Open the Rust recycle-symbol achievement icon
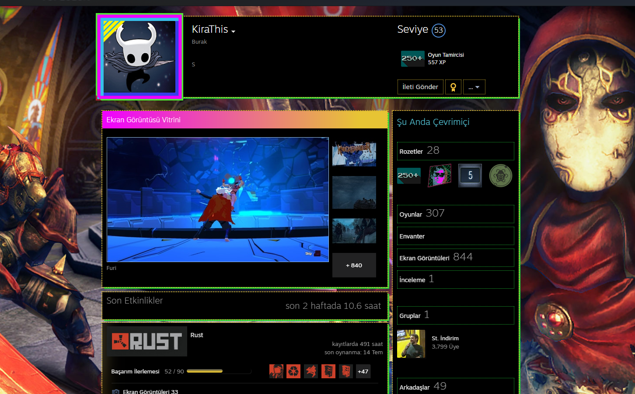Screen dimensions: 635x394 click(293, 371)
